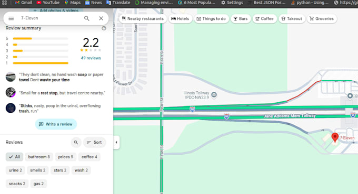
Task: Open the apps grid icon in bookmarks bar
Action: point(4,3)
